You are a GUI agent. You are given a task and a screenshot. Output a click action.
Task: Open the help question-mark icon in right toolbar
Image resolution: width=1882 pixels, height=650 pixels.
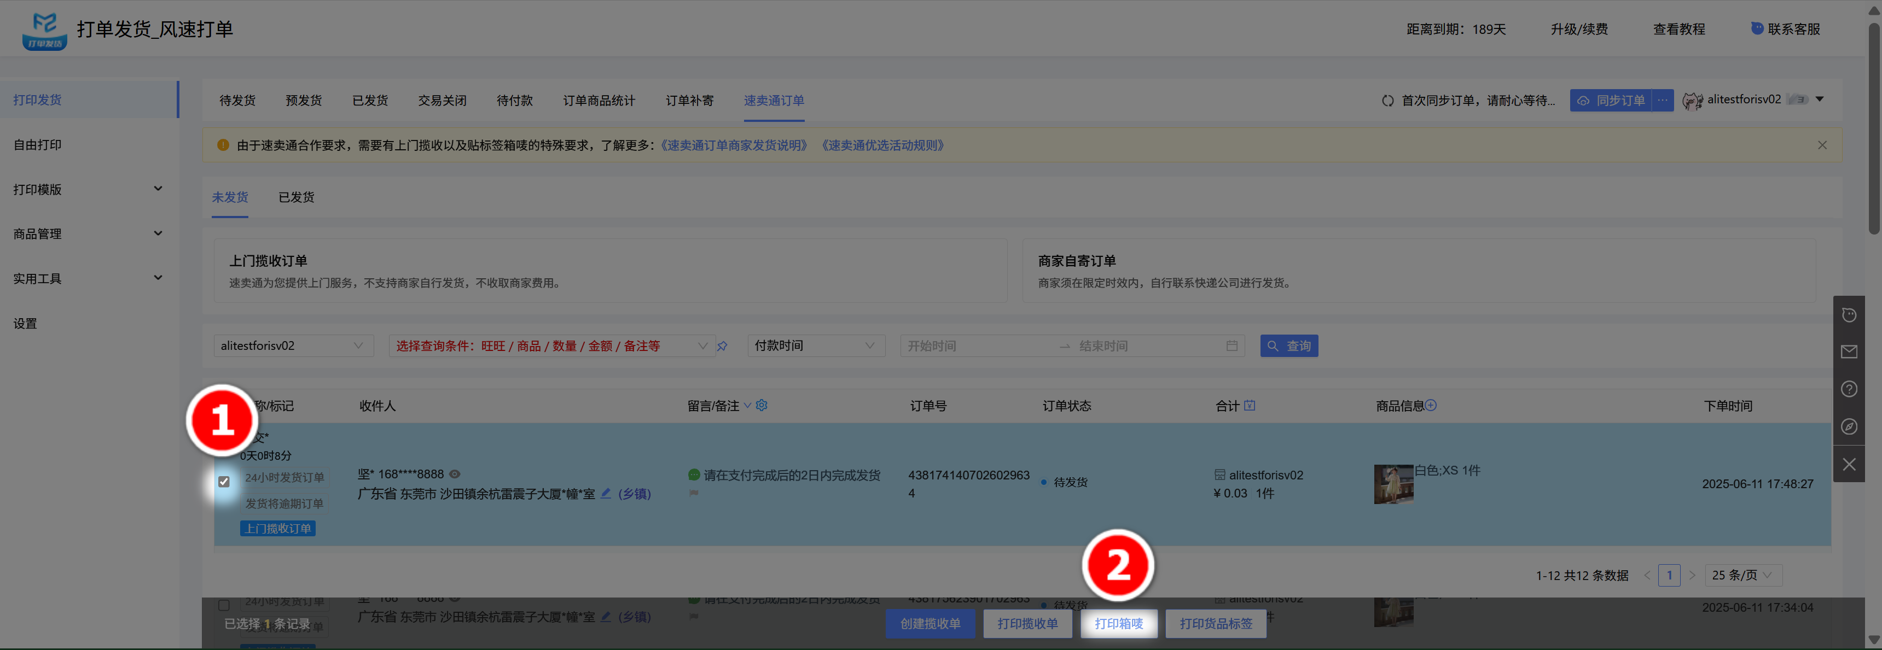pos(1849,389)
